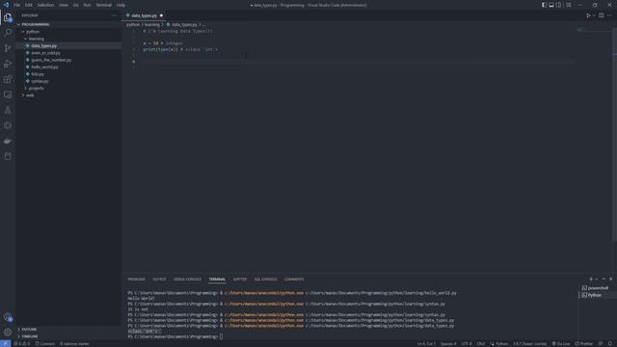617x347 pixels.
Task: Switch to the Problems panel tab
Action: pyautogui.click(x=136, y=280)
